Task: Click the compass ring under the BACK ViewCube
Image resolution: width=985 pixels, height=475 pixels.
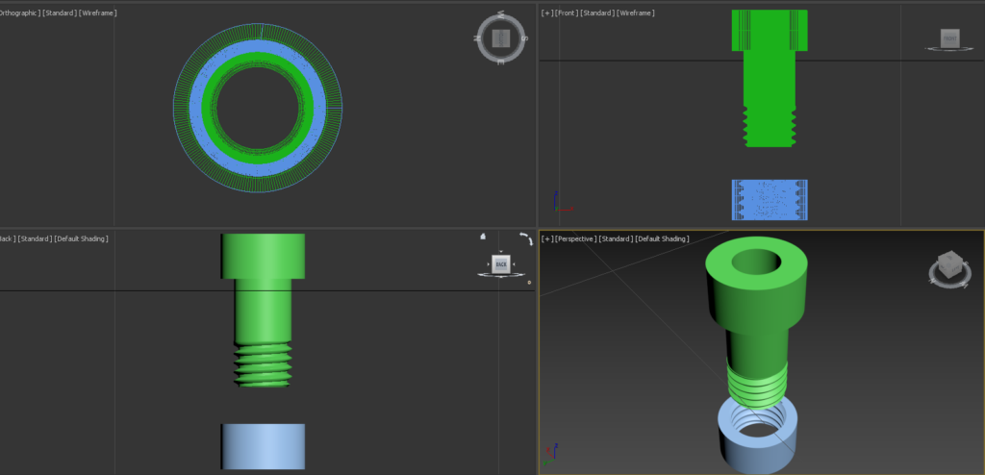Action: (x=500, y=275)
